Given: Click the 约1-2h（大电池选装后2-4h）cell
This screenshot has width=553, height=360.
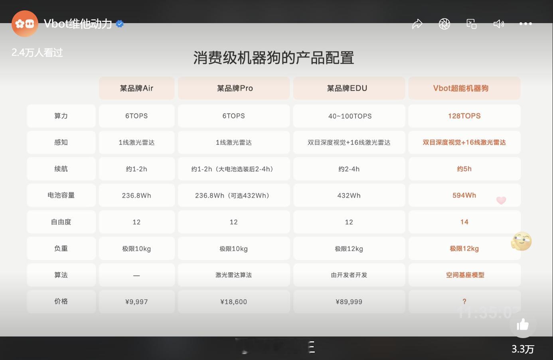Looking at the screenshot, I should [x=234, y=169].
